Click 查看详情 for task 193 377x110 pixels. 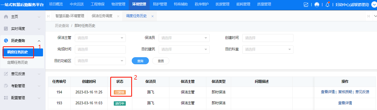point(345,103)
